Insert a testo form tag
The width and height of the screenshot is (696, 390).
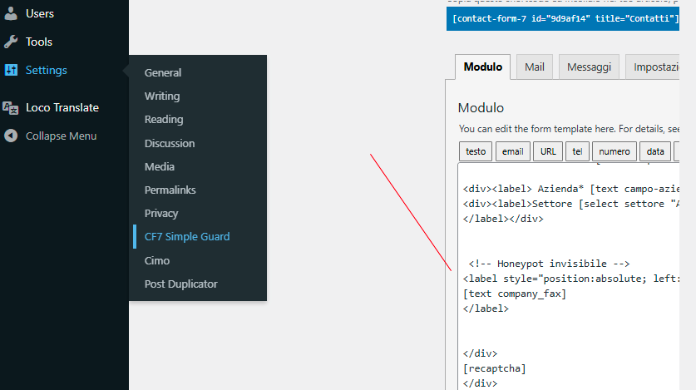point(476,151)
